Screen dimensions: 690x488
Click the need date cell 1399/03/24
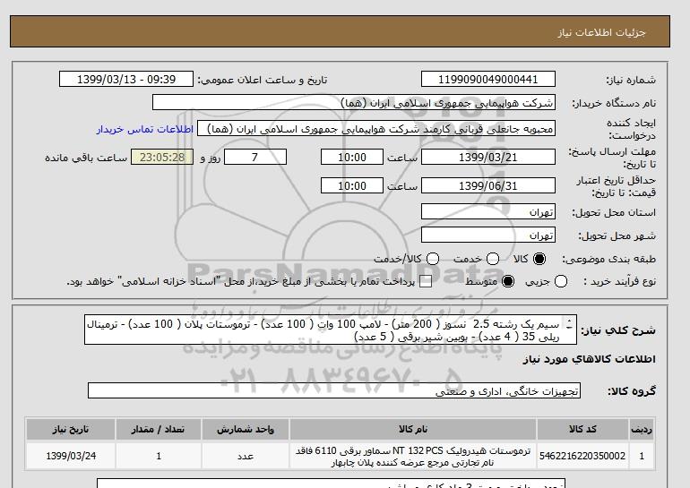pyautogui.click(x=71, y=456)
